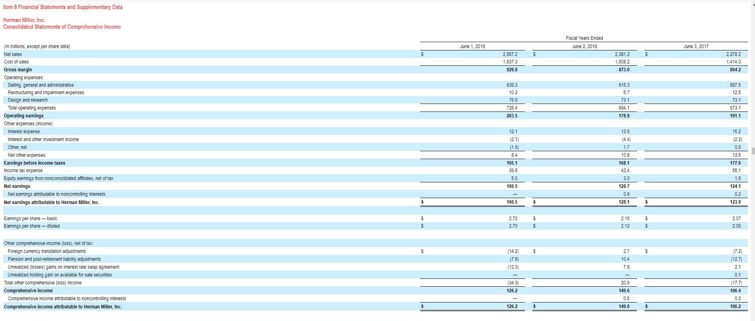Click the 'Income tax expense' label
The image size is (755, 321).
[x=23, y=171]
